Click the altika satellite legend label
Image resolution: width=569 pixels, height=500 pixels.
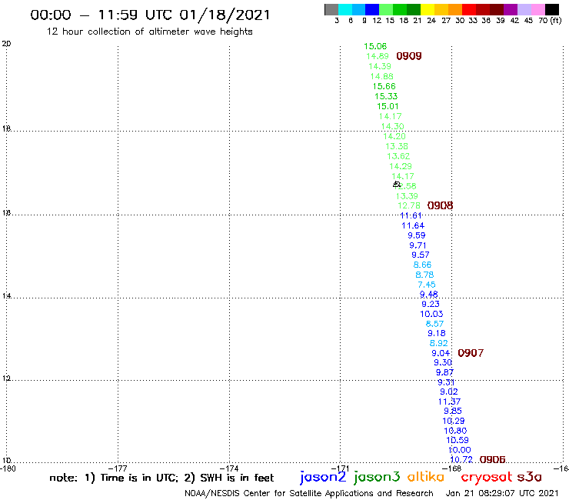[x=426, y=476]
